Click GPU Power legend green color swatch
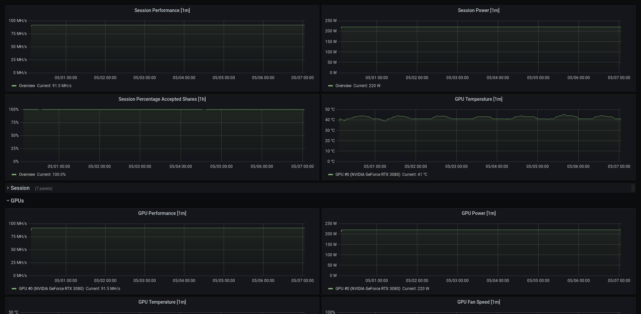The width and height of the screenshot is (641, 314). point(331,289)
